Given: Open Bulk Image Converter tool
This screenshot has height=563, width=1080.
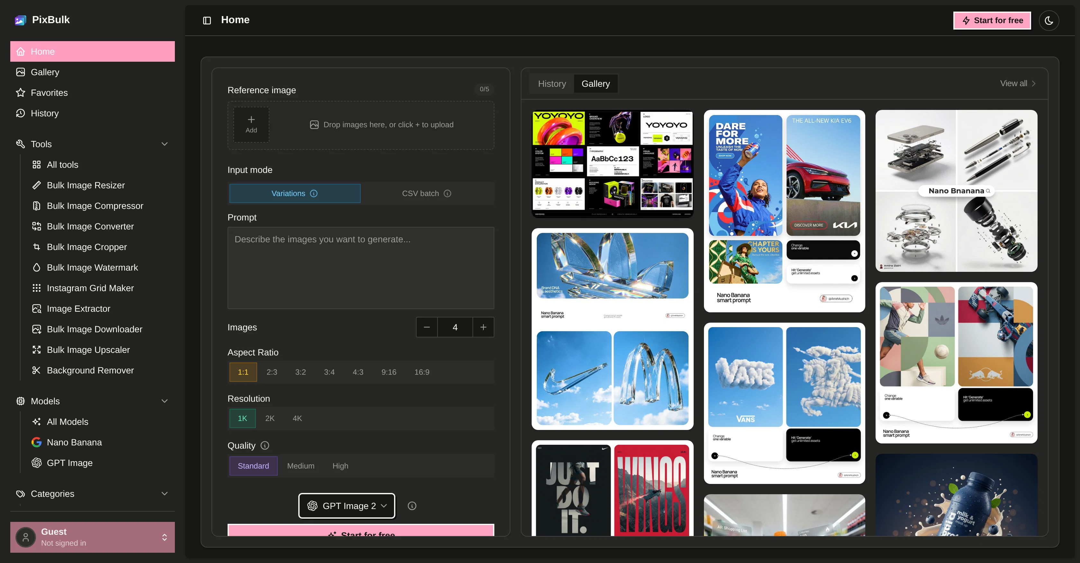Looking at the screenshot, I should (101, 226).
